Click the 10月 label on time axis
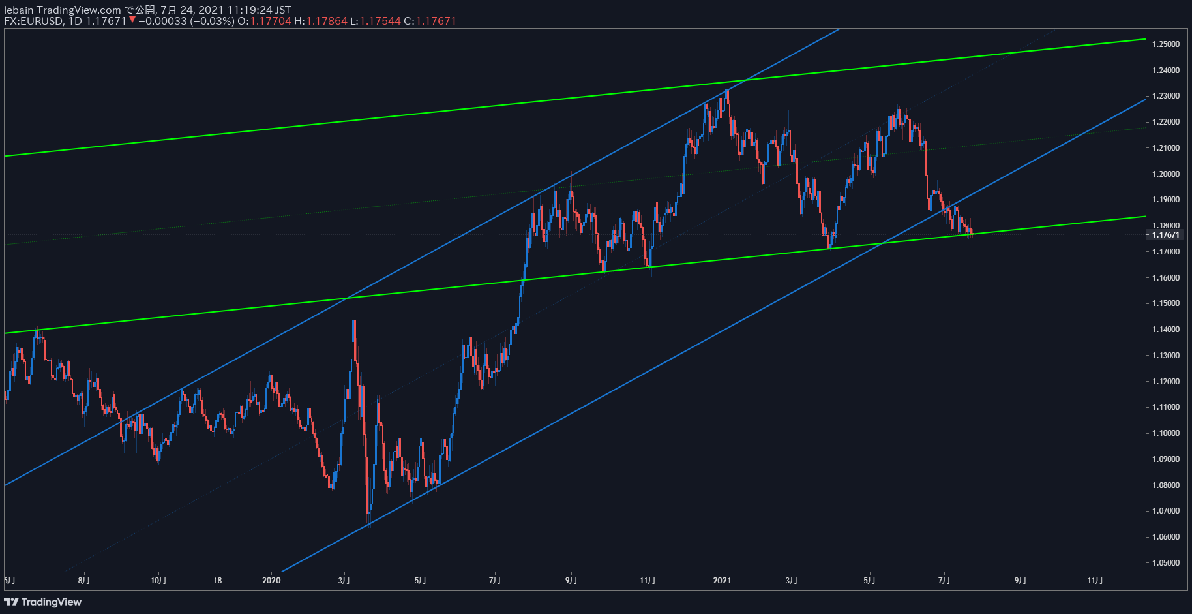Screen dimensions: 1192x614 [x=158, y=581]
